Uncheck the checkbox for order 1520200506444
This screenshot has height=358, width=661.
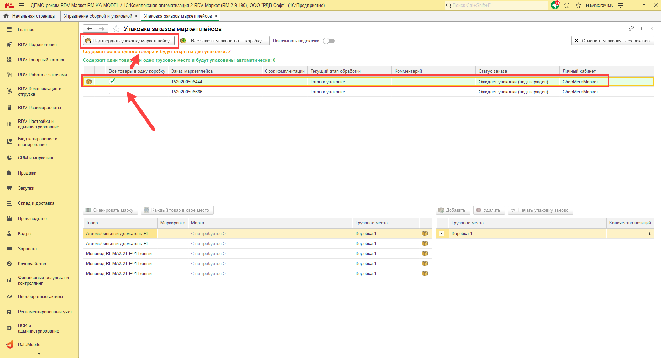pos(112,82)
